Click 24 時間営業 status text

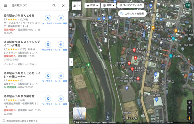(x=10, y=87)
